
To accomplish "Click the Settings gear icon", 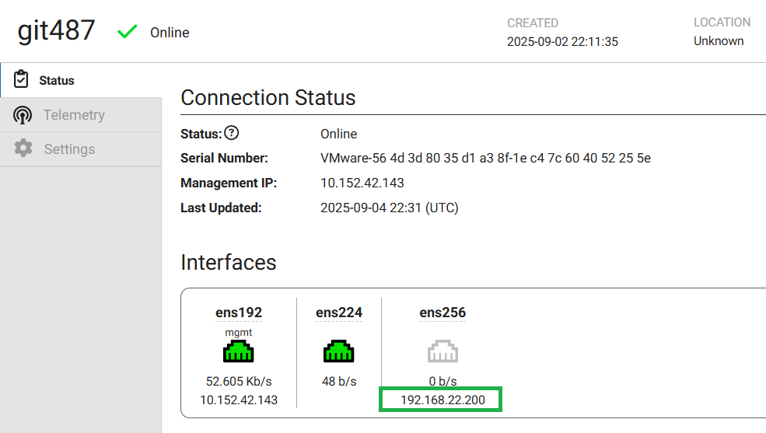I will tap(23, 148).
